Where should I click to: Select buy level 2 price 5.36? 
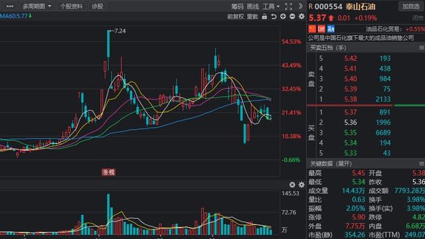pos(351,122)
